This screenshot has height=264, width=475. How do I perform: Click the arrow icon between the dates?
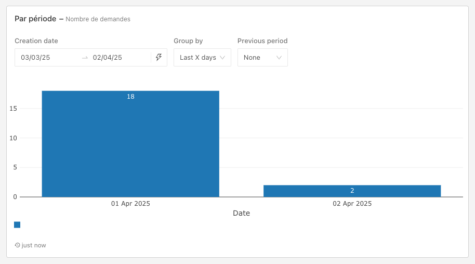(x=85, y=58)
